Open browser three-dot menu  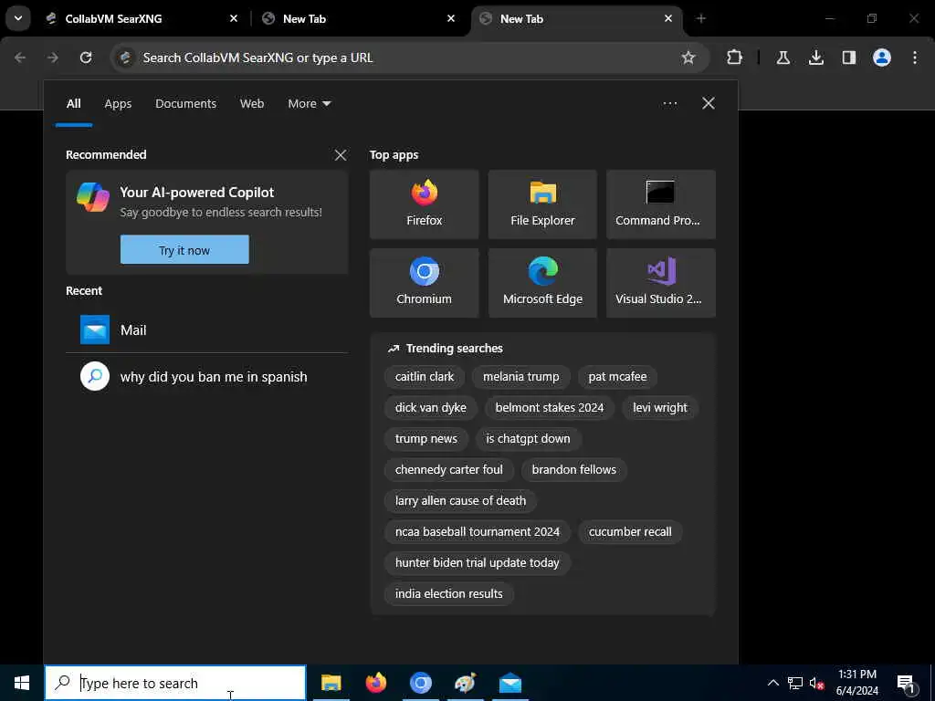click(915, 58)
